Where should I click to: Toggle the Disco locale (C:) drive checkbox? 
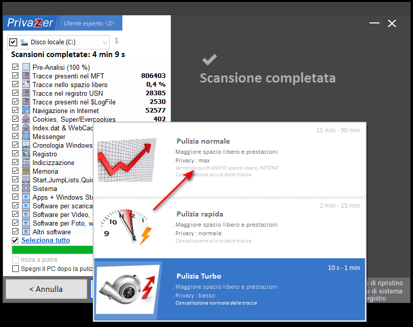[13, 42]
